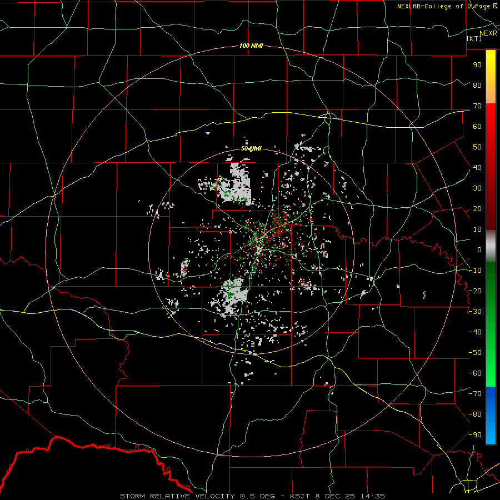Click the "0" scale label
This screenshot has width=500, height=500.
479,250
